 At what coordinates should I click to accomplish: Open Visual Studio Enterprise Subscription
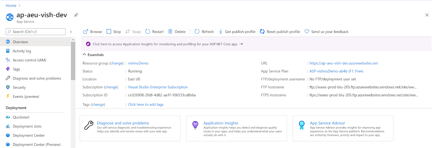point(158,87)
